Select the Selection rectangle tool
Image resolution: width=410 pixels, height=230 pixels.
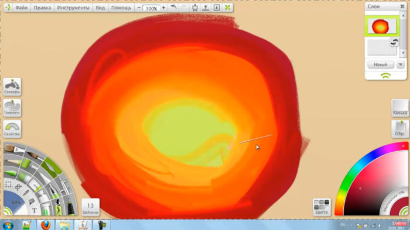[x=8, y=184]
